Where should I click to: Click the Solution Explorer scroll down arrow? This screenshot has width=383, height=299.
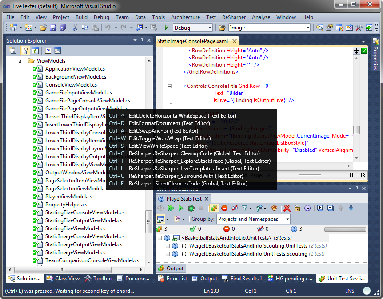pos(149,263)
